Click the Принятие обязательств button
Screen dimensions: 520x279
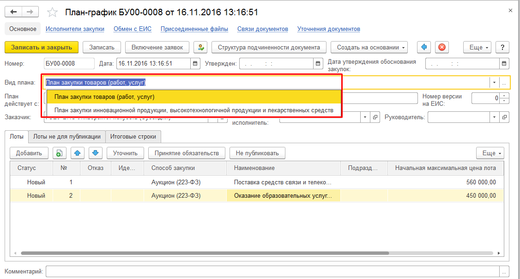tap(187, 153)
